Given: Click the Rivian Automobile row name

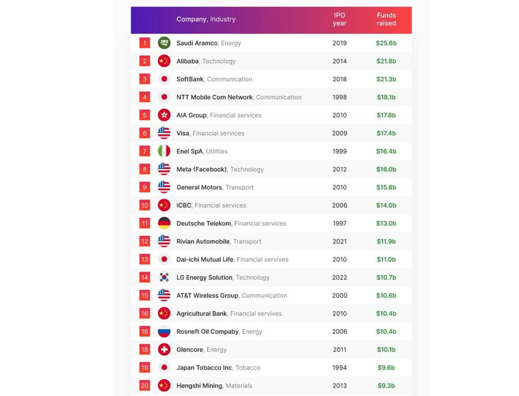Looking at the screenshot, I should pyautogui.click(x=203, y=241).
